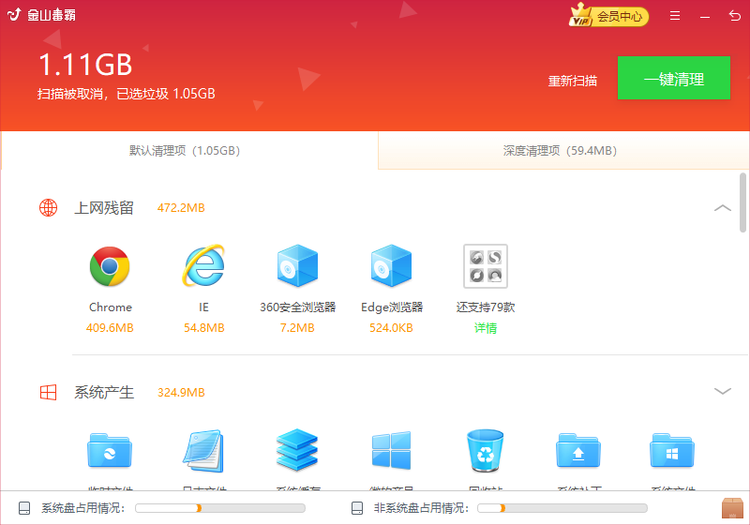
Task: Click the 409.6MB size under Chrome
Action: (110, 328)
